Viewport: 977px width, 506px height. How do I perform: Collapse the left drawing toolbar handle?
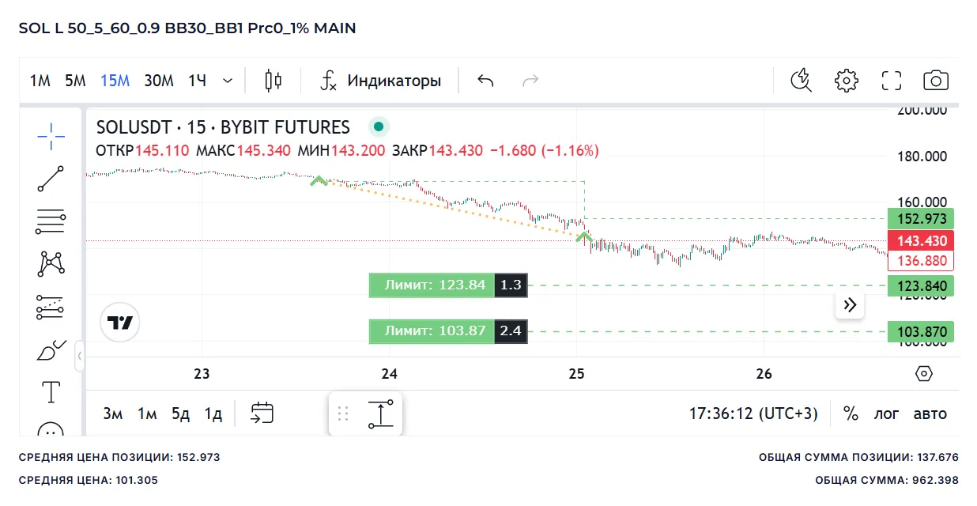pos(79,357)
